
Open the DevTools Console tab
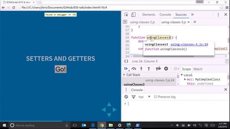[165, 15]
